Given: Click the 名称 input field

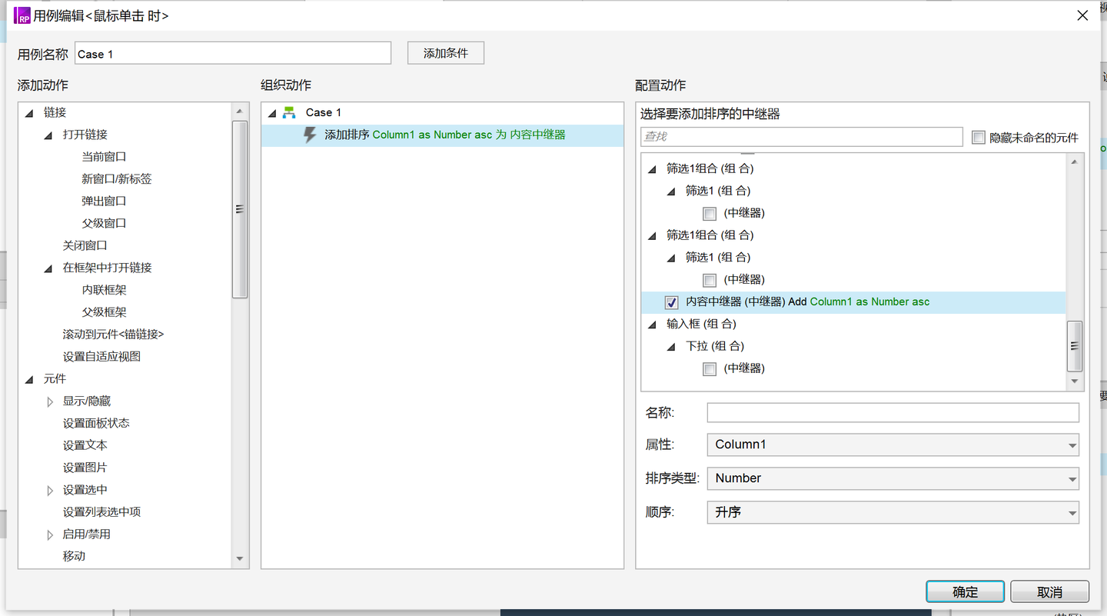Looking at the screenshot, I should click(893, 413).
